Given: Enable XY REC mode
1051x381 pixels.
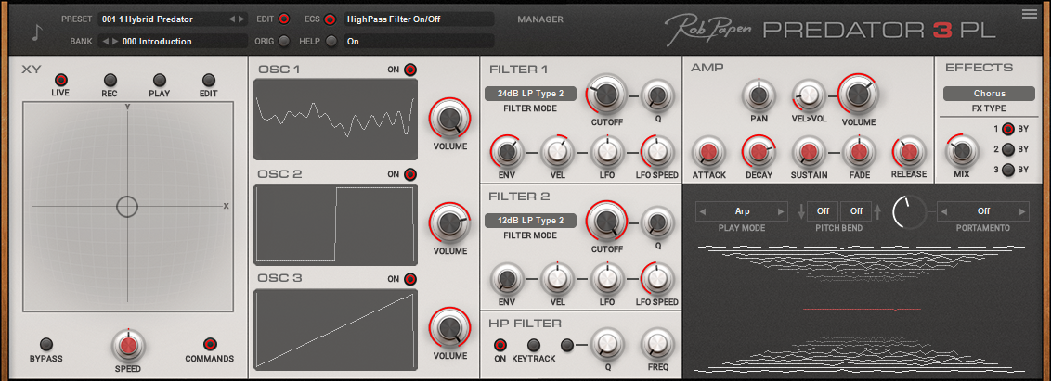Looking at the screenshot, I should (x=110, y=80).
